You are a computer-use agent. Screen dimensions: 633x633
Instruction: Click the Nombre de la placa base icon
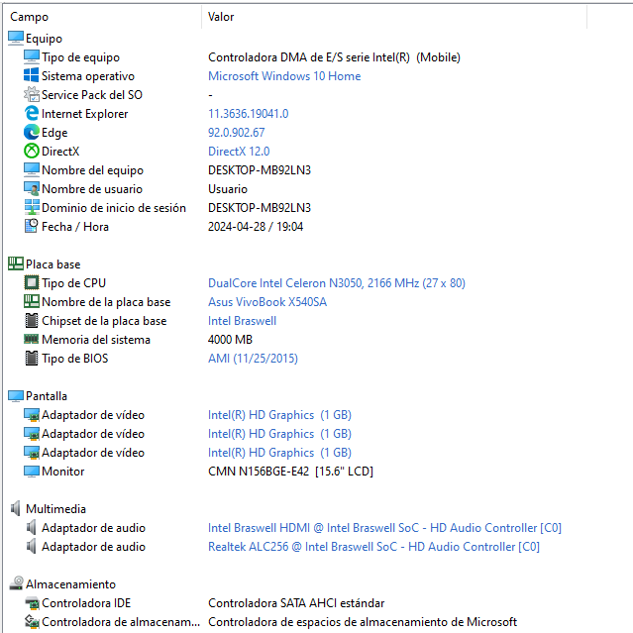click(32, 301)
